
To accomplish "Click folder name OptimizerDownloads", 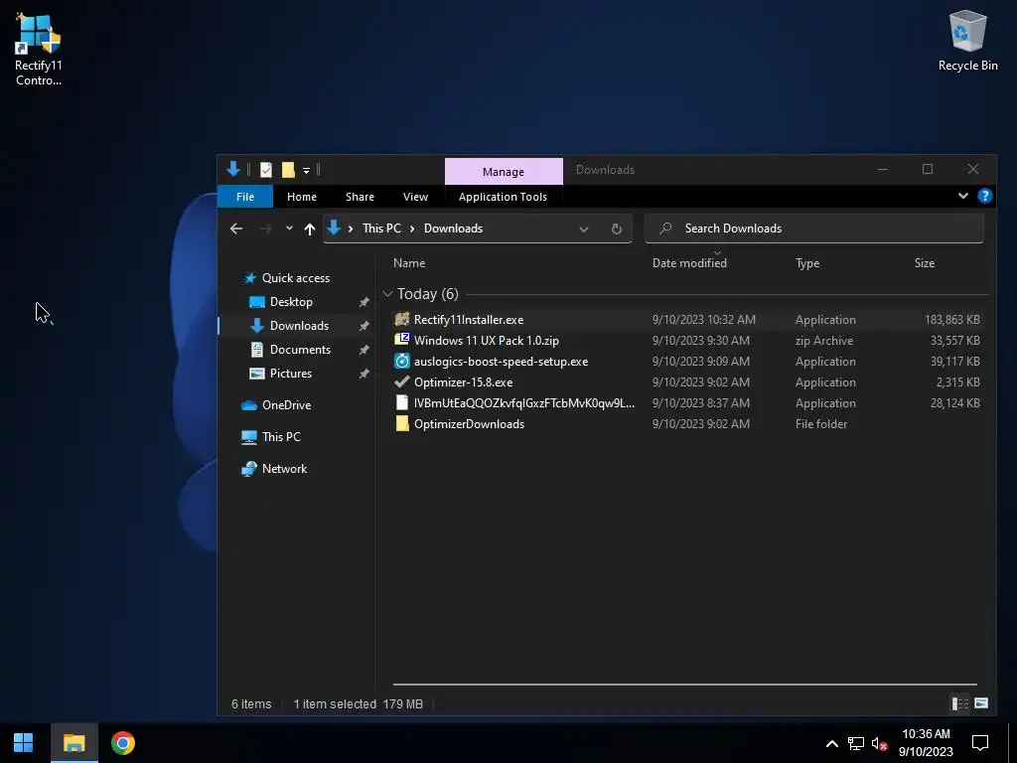I will click(469, 423).
